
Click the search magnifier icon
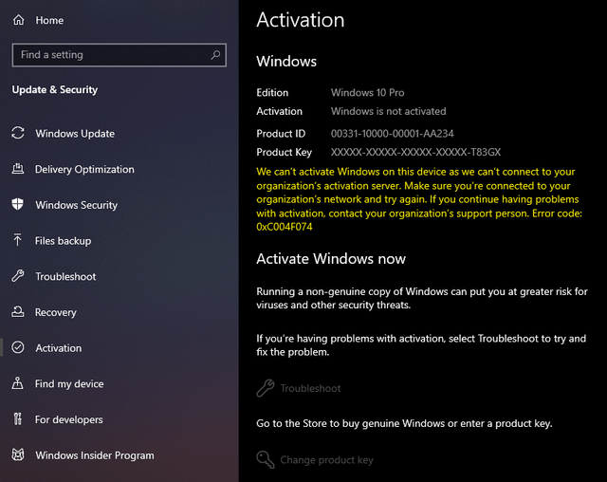click(x=215, y=55)
